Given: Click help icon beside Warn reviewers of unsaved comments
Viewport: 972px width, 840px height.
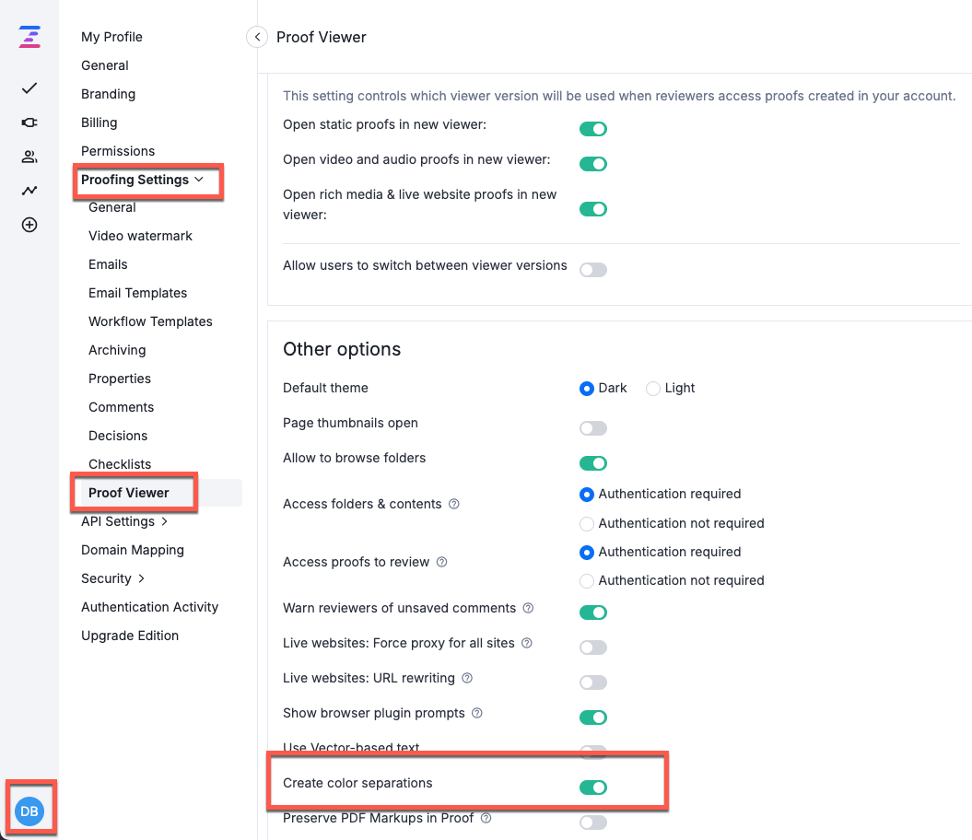Looking at the screenshot, I should tap(528, 609).
